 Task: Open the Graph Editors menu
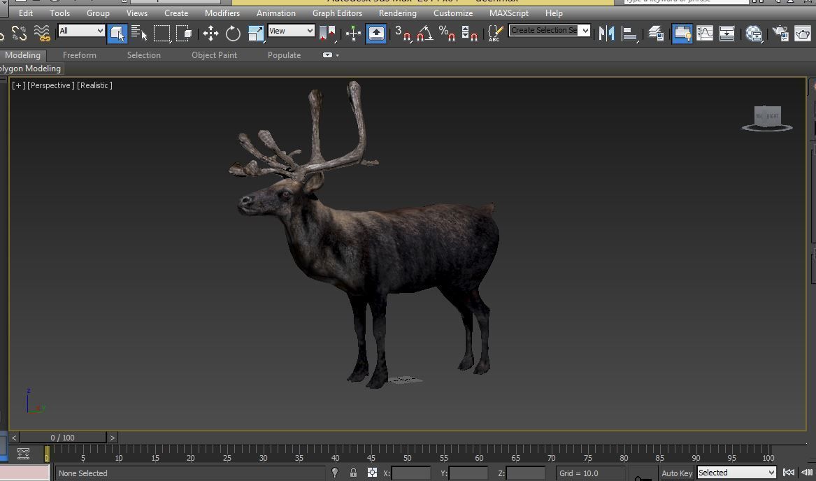coord(337,13)
